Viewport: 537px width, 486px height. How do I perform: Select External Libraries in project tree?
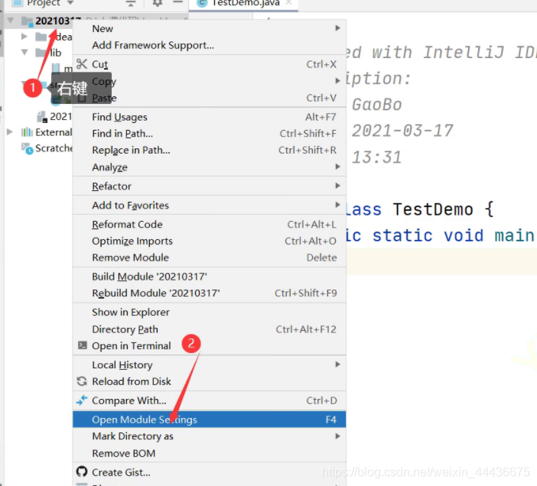click(54, 132)
